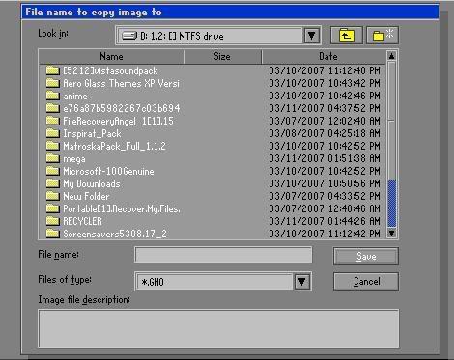This screenshot has height=360, width=454.
Task: Click the "Inspirat_Pack" folder name
Action: click(92, 133)
